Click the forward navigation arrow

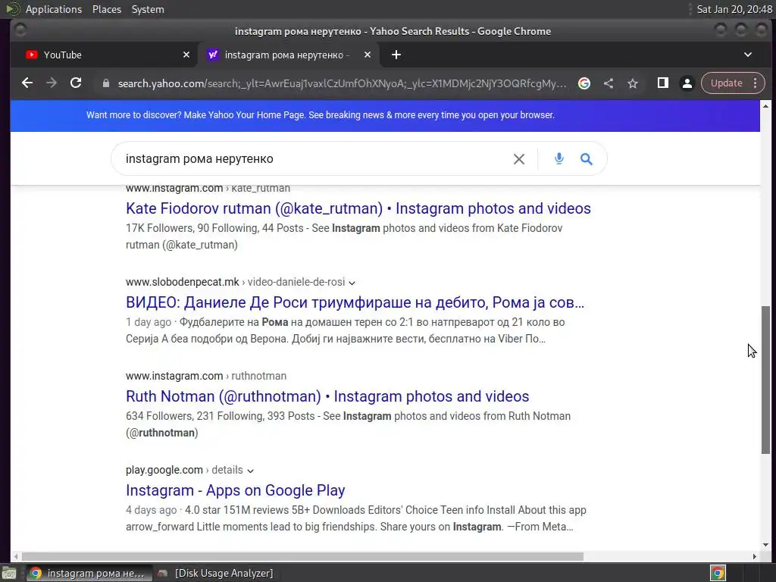(x=52, y=83)
